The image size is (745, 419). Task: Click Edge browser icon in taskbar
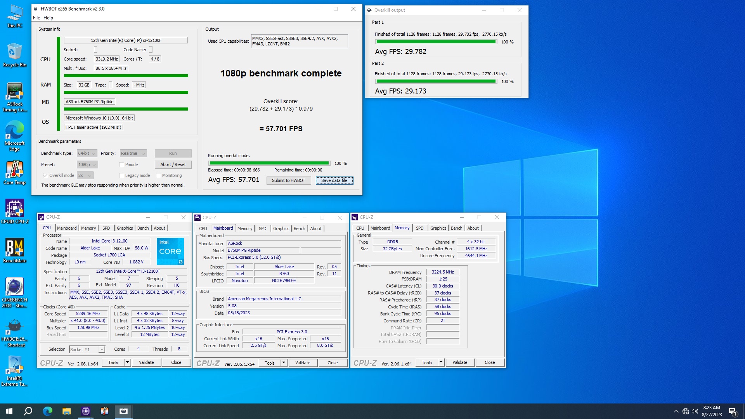point(47,411)
